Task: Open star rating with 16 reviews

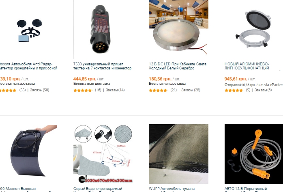Action: pos(83,90)
